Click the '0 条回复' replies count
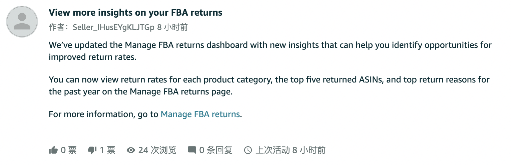The image size is (511, 165). [215, 150]
